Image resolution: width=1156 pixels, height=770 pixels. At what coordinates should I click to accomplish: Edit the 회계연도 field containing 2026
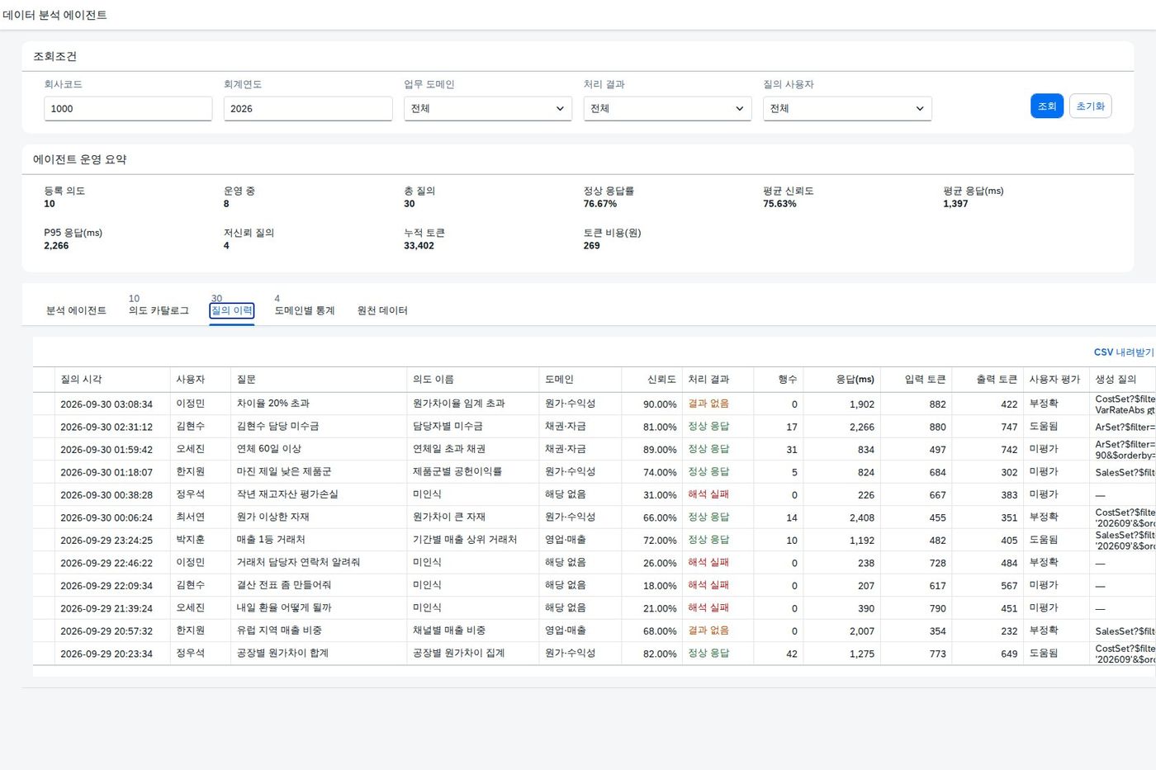click(308, 108)
